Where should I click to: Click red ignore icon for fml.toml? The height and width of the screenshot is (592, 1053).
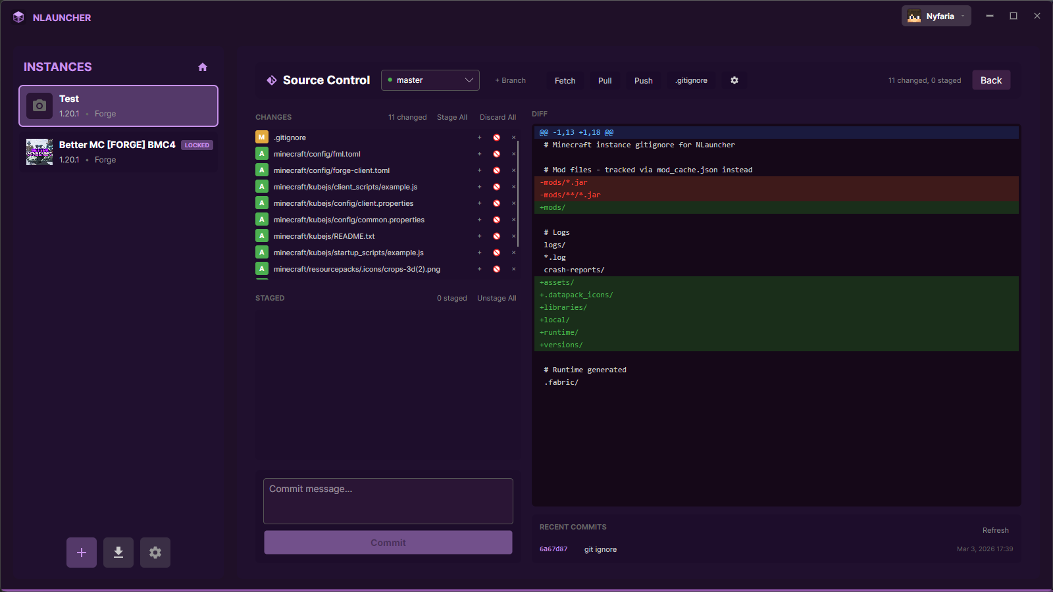click(497, 154)
